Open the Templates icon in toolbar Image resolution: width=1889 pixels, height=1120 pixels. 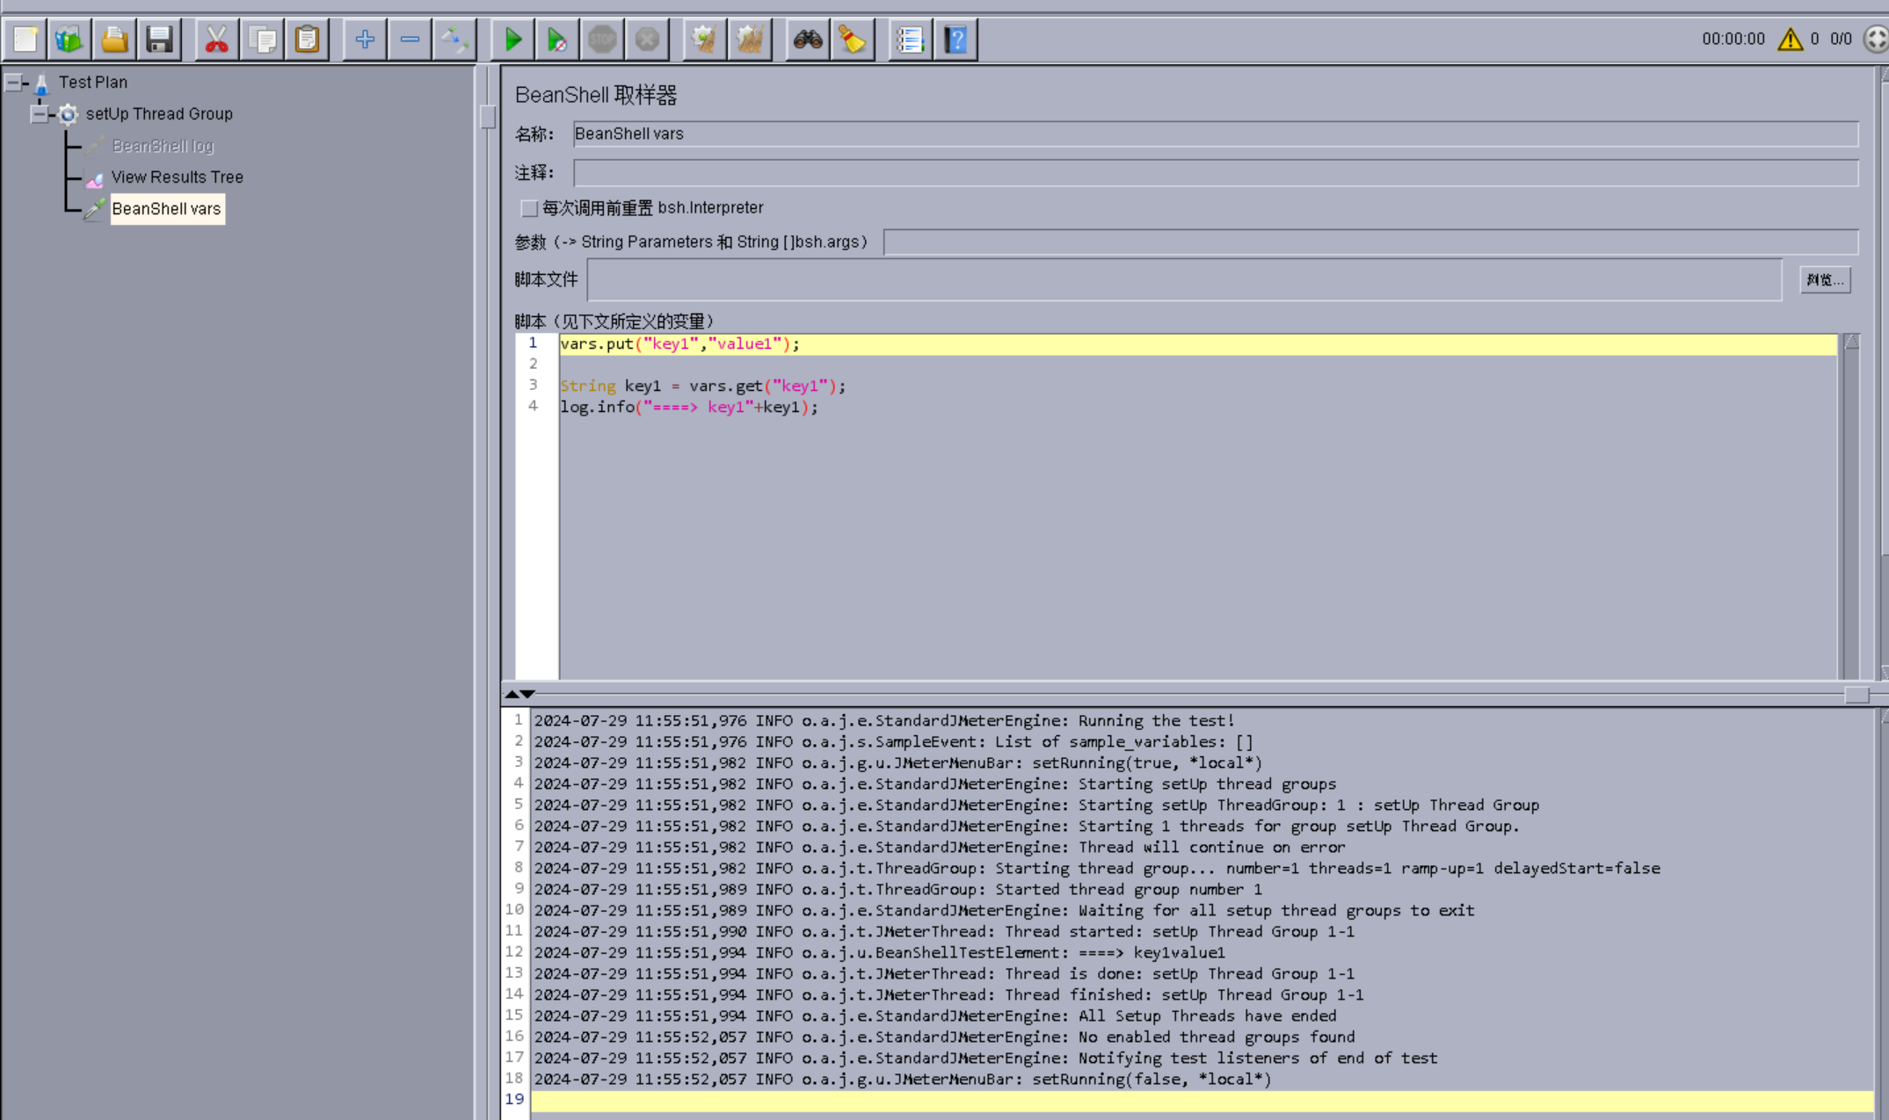pos(69,40)
